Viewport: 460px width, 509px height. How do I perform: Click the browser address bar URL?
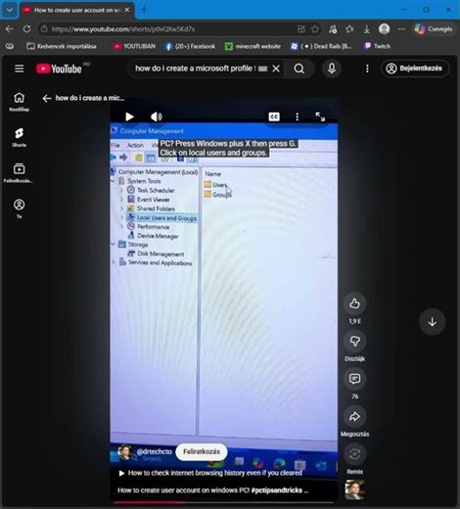coord(123,29)
